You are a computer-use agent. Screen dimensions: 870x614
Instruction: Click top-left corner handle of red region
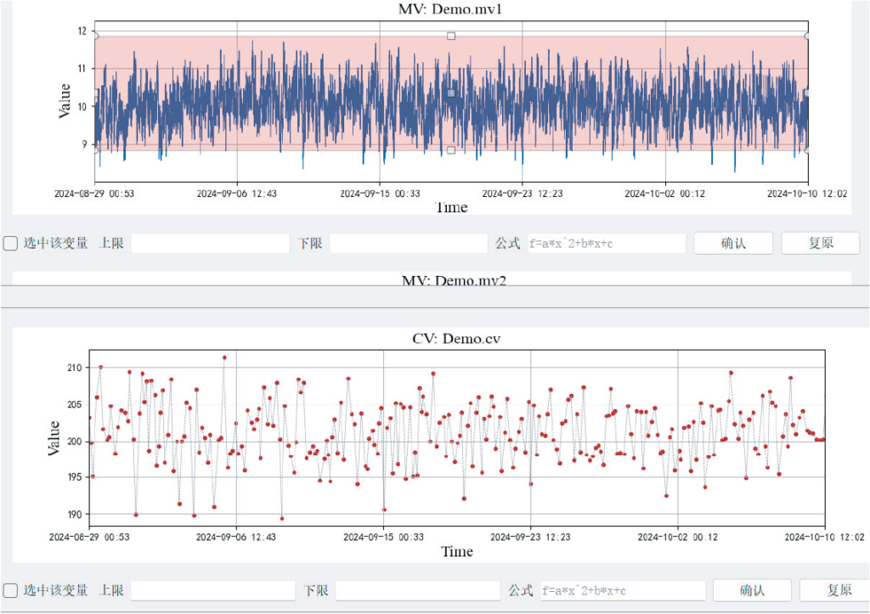tap(95, 36)
